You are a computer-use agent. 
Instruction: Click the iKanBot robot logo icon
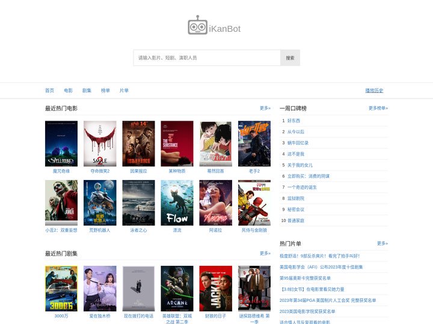tap(197, 25)
